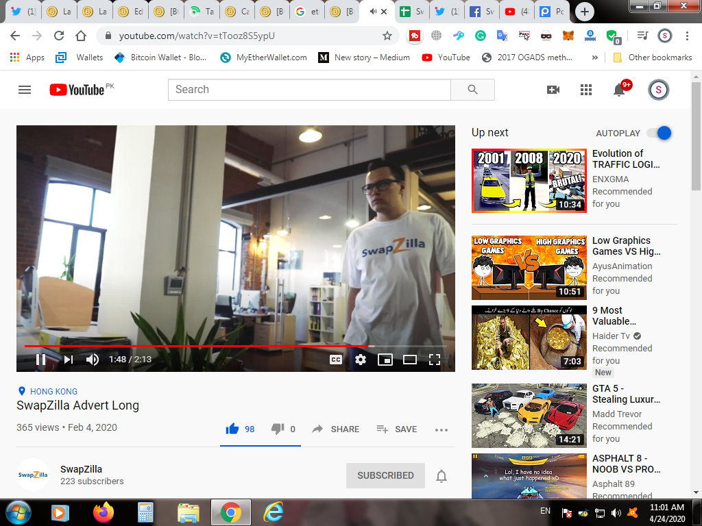Open Other bookmarks folder
The height and width of the screenshot is (526, 702).
point(653,58)
